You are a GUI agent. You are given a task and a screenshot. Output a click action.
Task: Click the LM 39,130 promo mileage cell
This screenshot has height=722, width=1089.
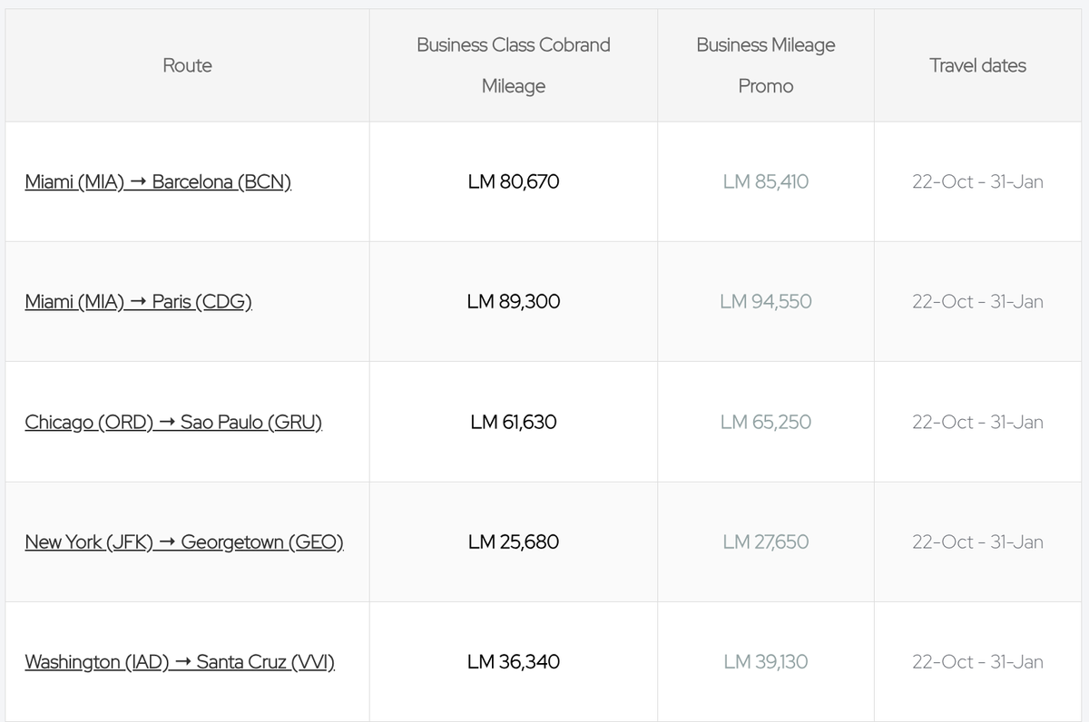766,662
